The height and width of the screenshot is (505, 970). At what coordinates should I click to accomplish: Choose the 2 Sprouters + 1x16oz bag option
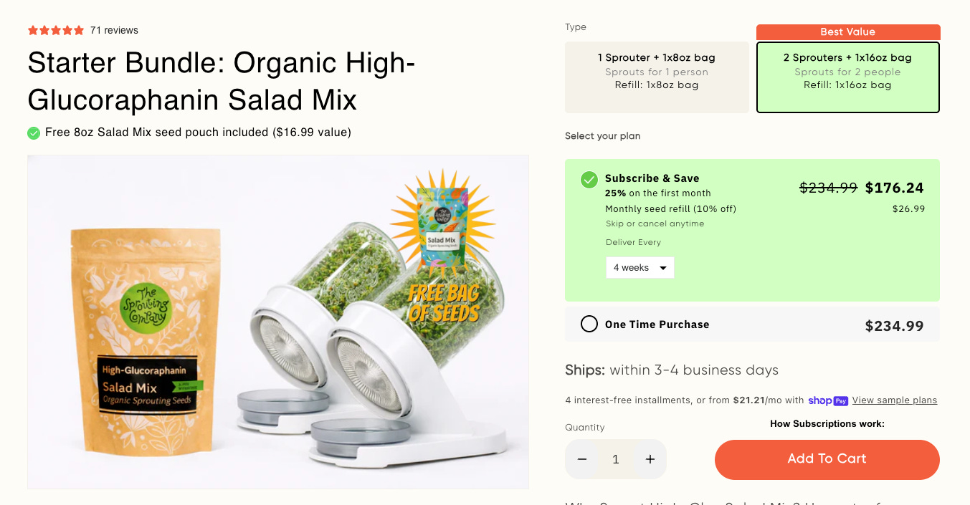coord(848,77)
